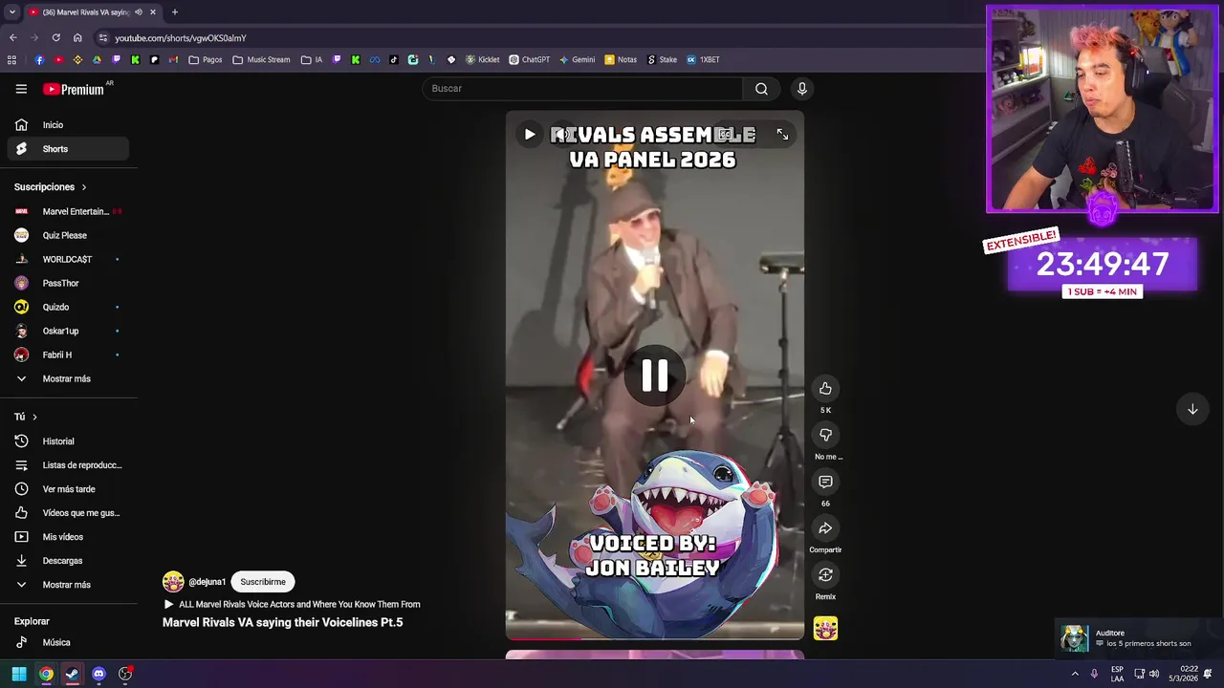Share this Short via Compartir arrow
The image size is (1224, 688).
coord(825,528)
